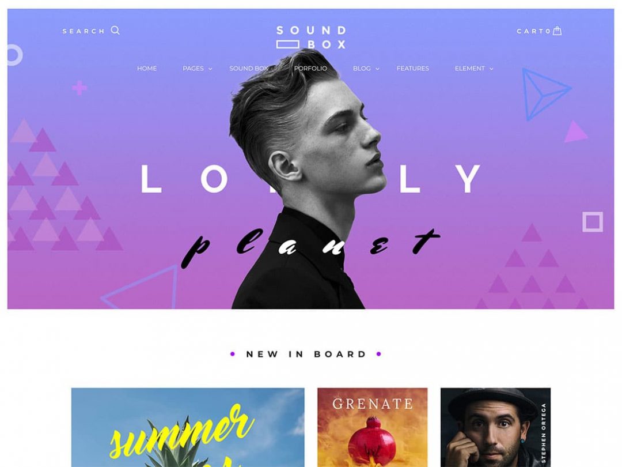622x467 pixels.
Task: Click the white ring circle shape
Action: (x=14, y=55)
